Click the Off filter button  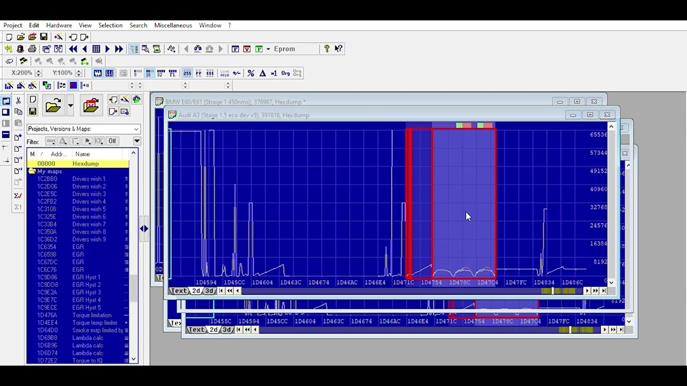[112, 141]
